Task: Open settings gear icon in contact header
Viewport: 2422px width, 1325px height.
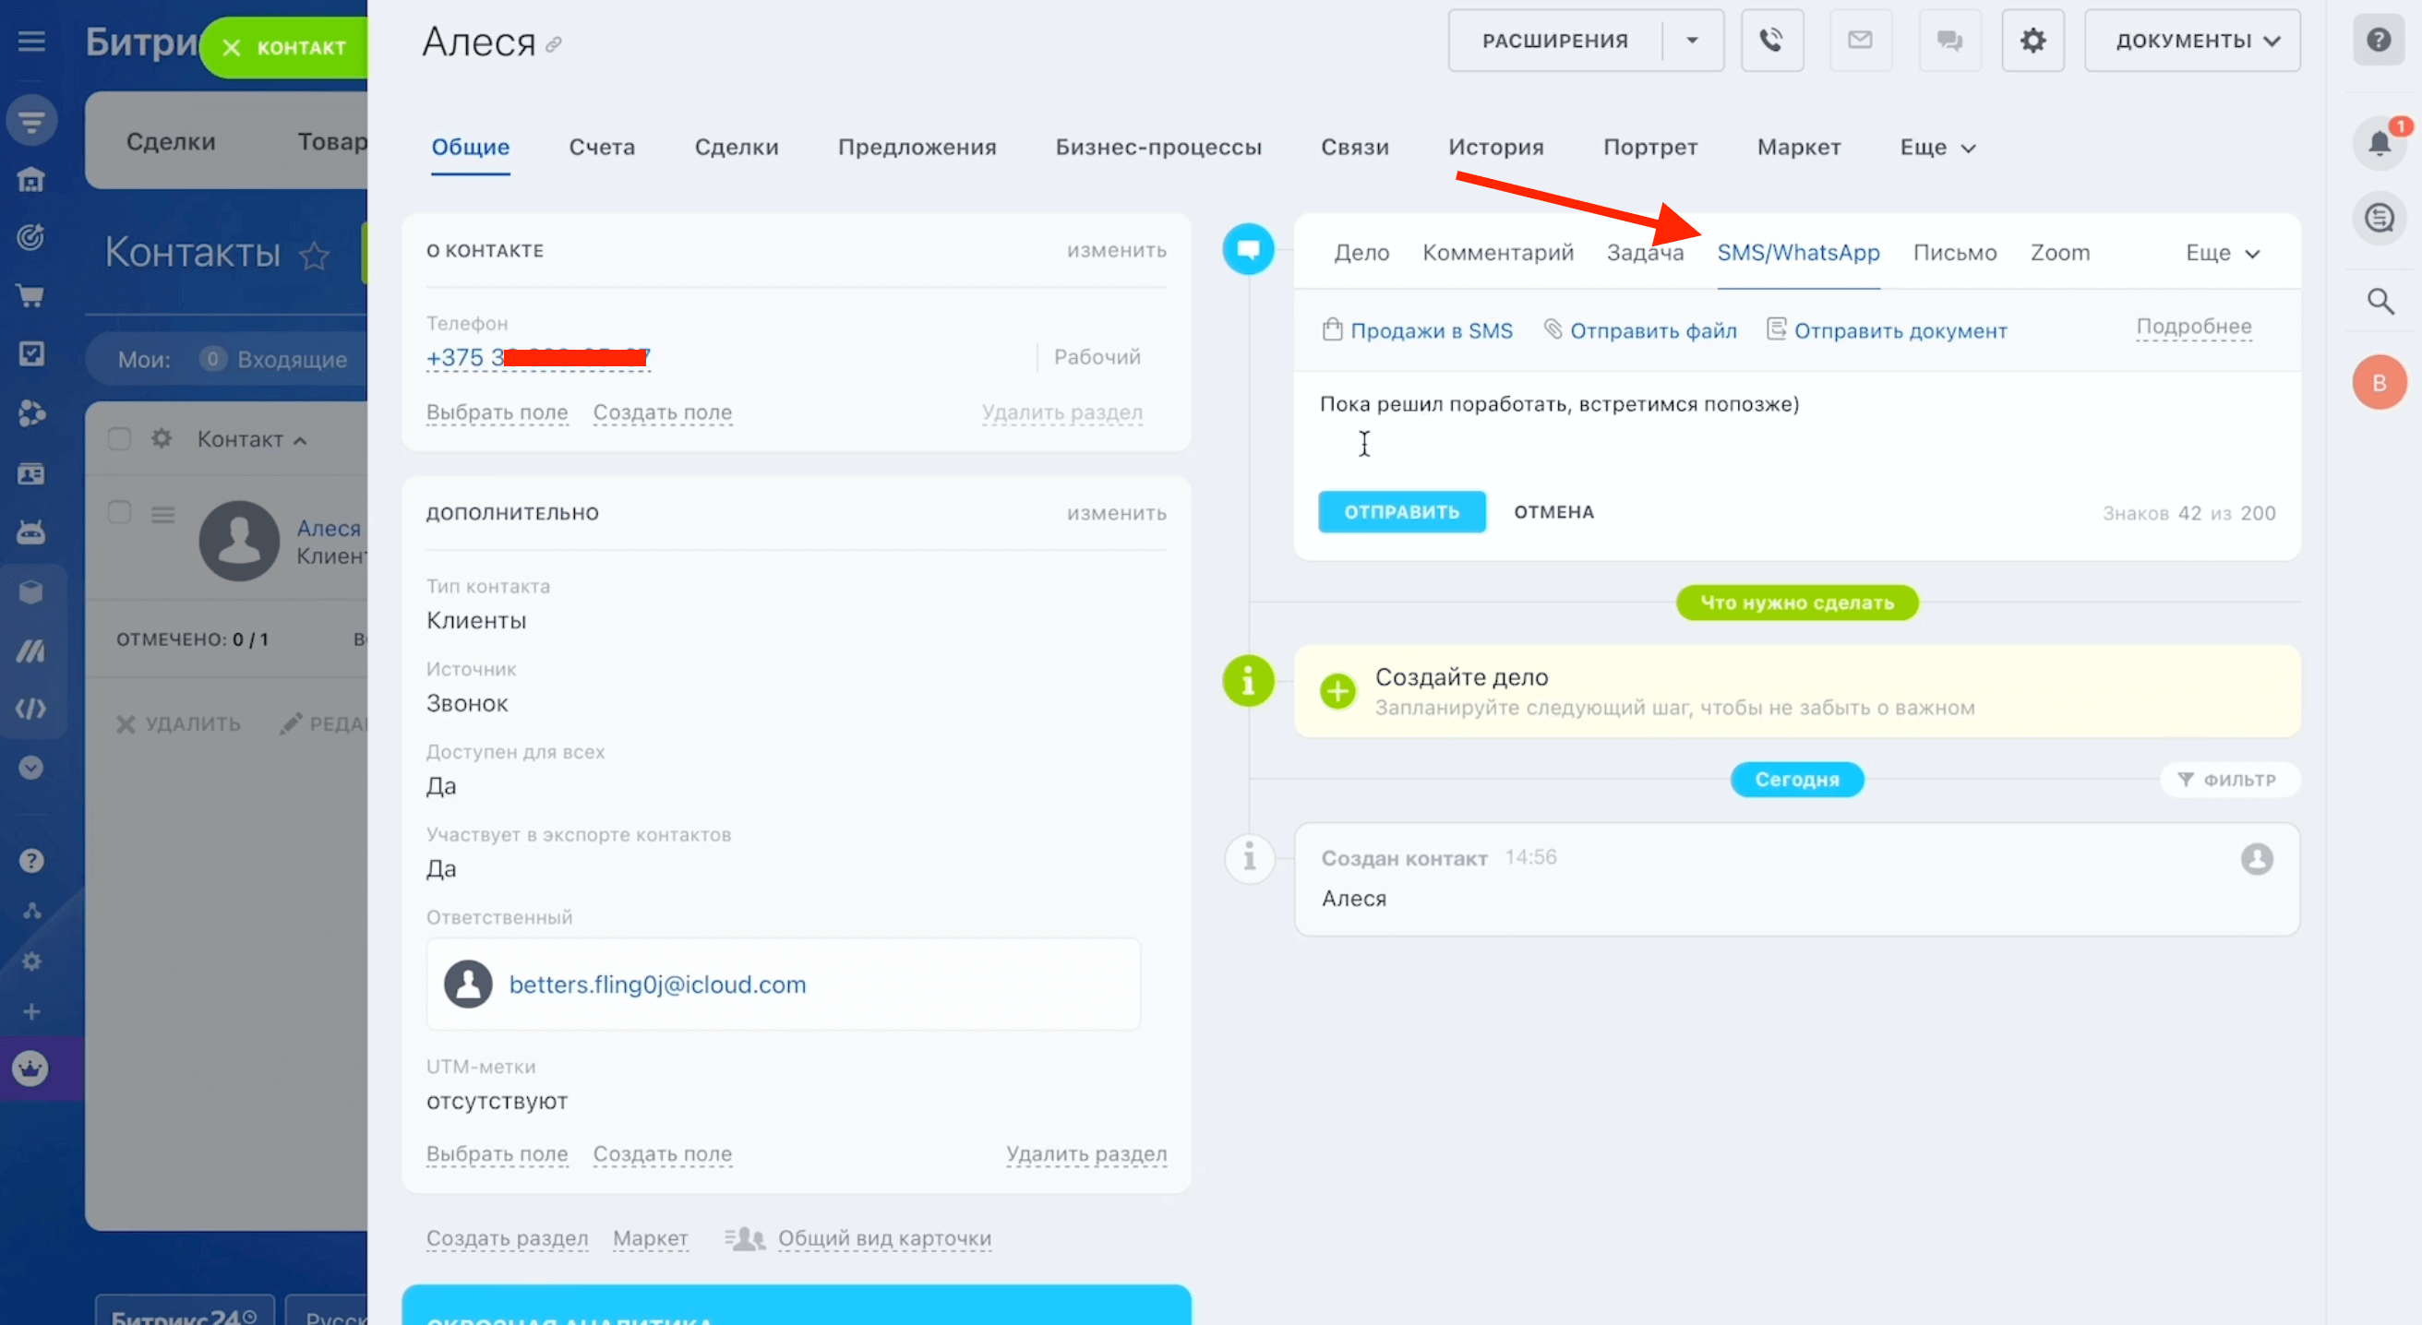Action: pyautogui.click(x=2032, y=41)
